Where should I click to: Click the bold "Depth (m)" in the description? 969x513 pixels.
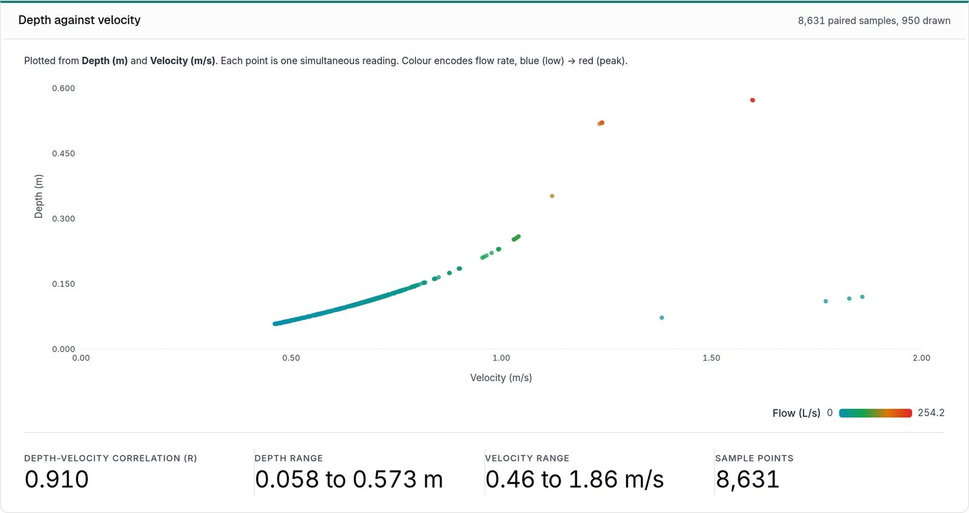click(x=105, y=60)
